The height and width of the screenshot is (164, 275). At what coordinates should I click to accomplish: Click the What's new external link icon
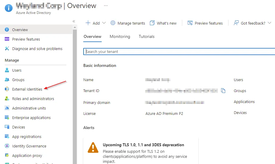tap(152, 23)
